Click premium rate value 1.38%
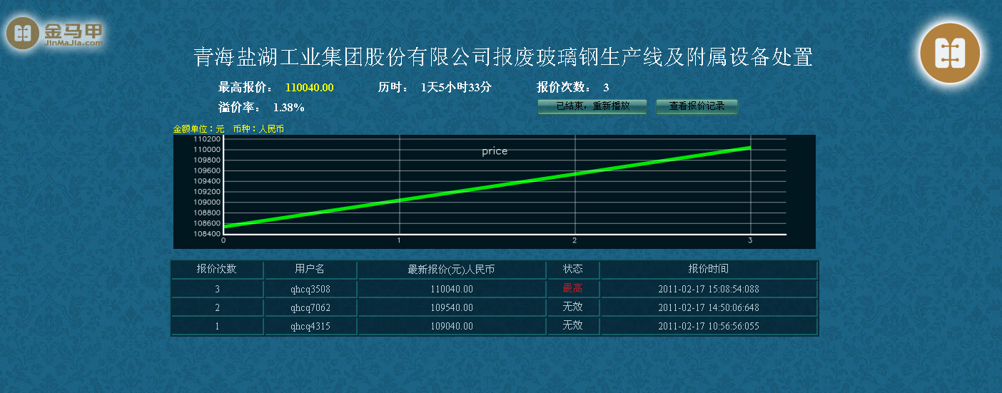The width and height of the screenshot is (1002, 393). click(x=289, y=108)
